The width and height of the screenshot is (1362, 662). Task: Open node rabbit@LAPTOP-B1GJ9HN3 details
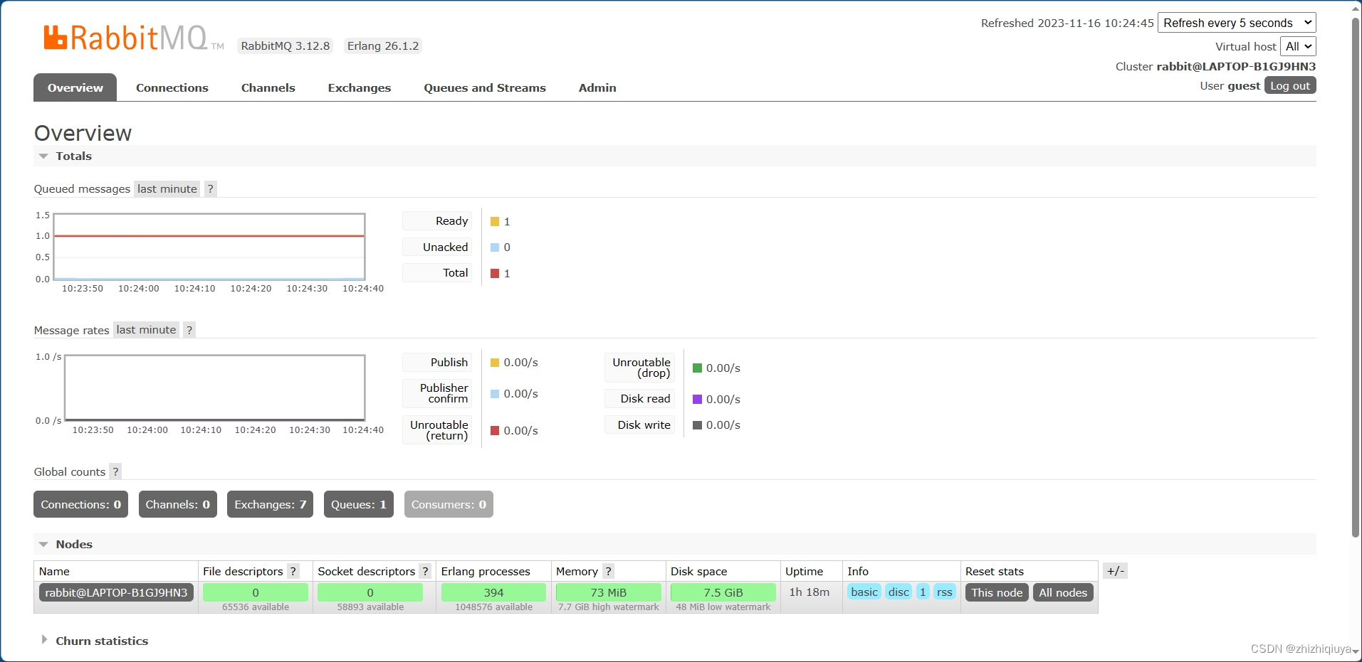(116, 592)
